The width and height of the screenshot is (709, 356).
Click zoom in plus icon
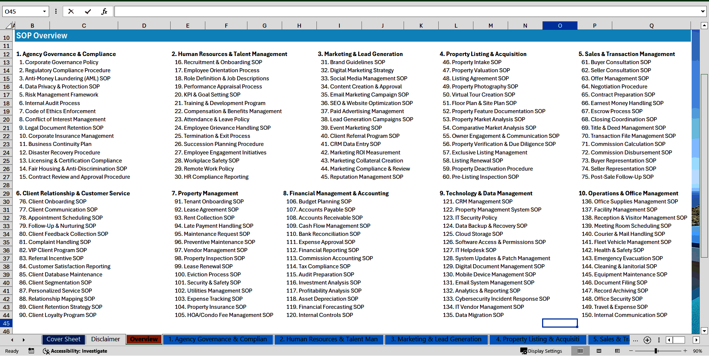[685, 351]
